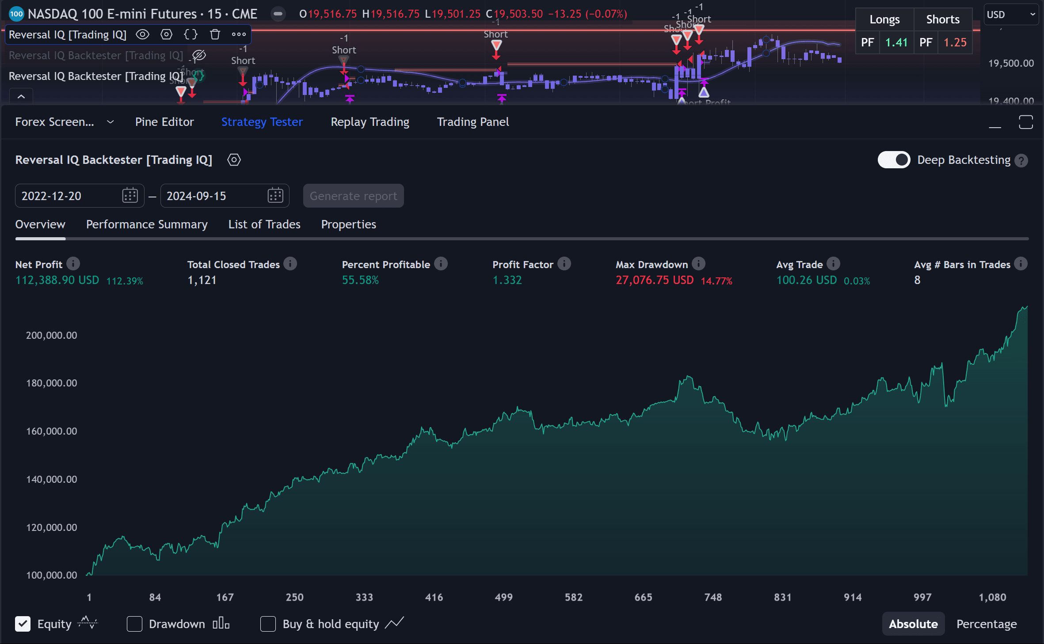Open calendar picker for the start date
This screenshot has height=644, width=1044.
(130, 196)
